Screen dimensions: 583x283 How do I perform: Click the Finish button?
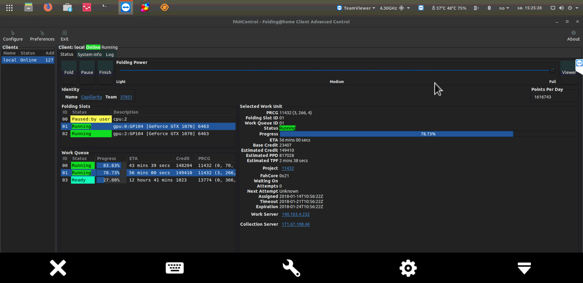click(105, 72)
